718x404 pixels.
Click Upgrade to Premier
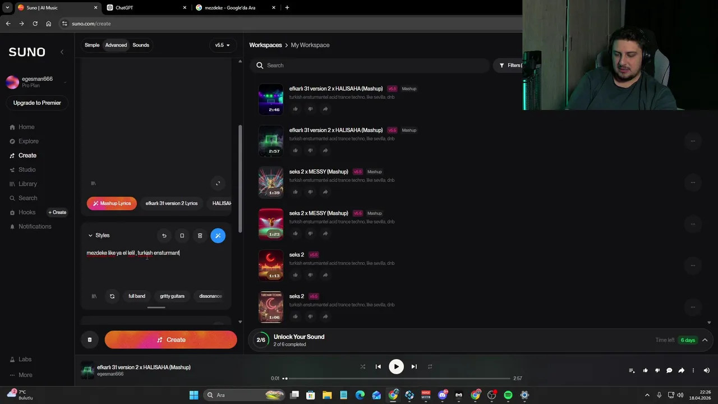(x=37, y=103)
